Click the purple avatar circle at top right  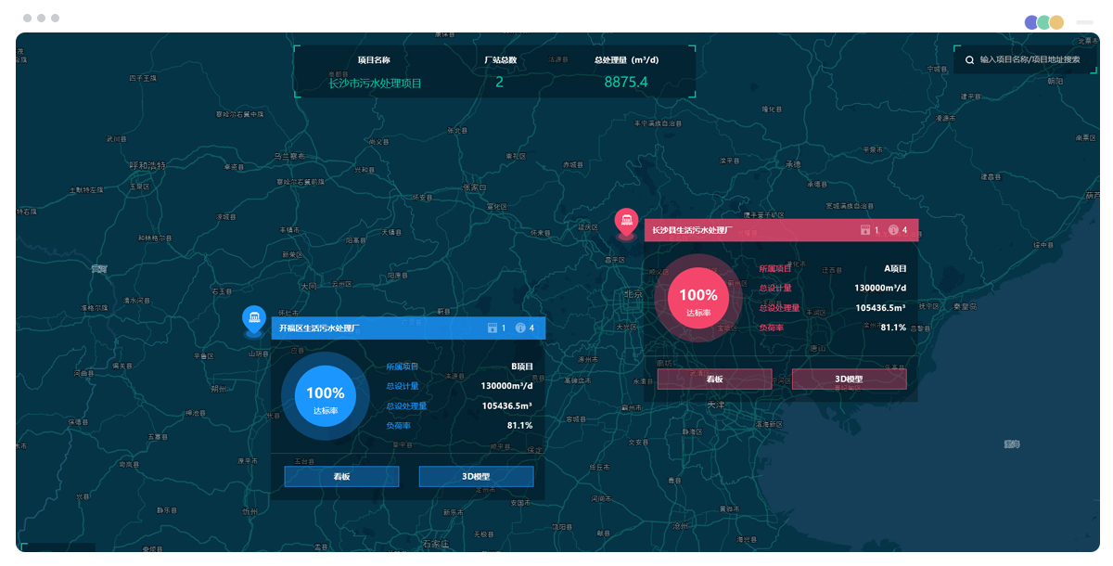(1031, 22)
